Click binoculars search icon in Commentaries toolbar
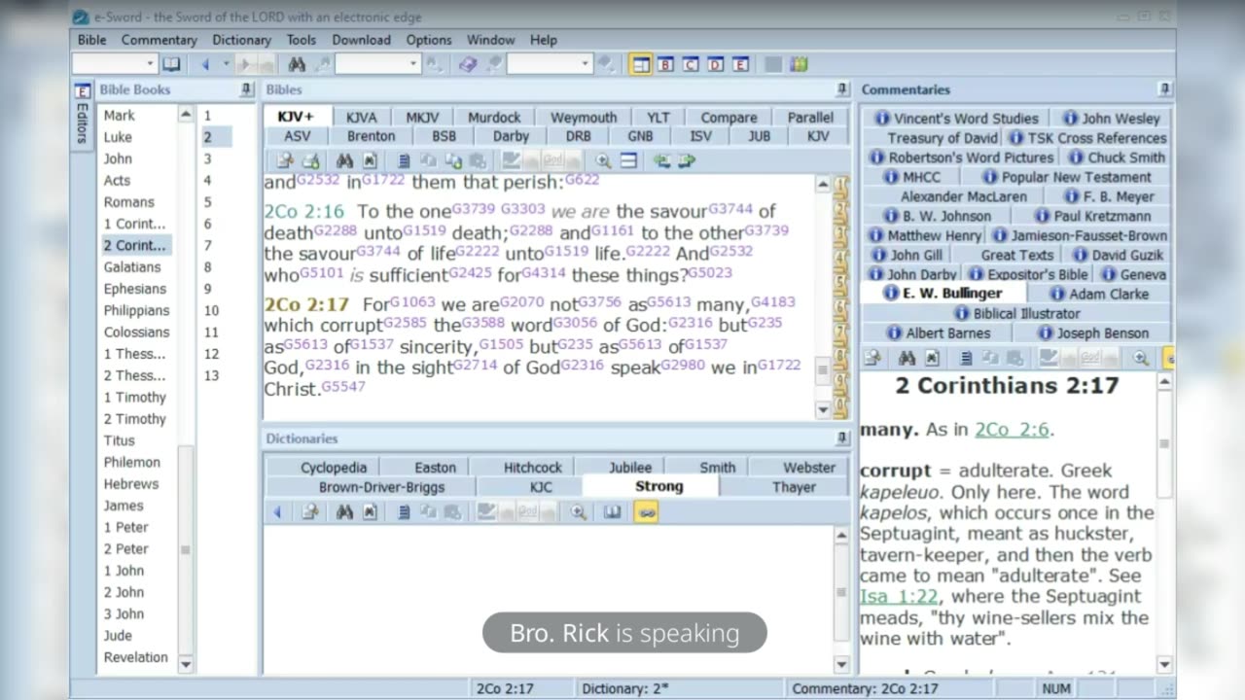Screen dimensions: 1245x700 (x=907, y=358)
